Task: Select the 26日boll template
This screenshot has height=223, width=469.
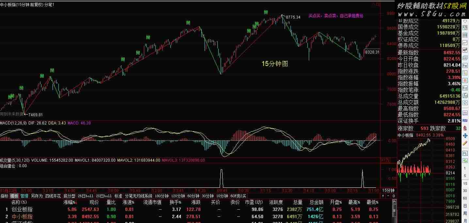Action: [x=86, y=196]
